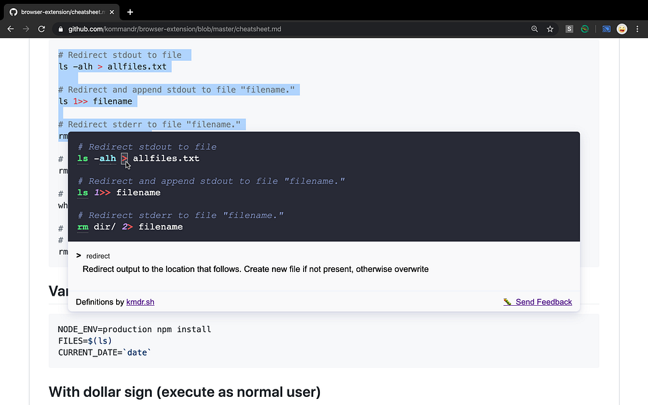Click the redirect definition description text
648x405 pixels.
255,269
